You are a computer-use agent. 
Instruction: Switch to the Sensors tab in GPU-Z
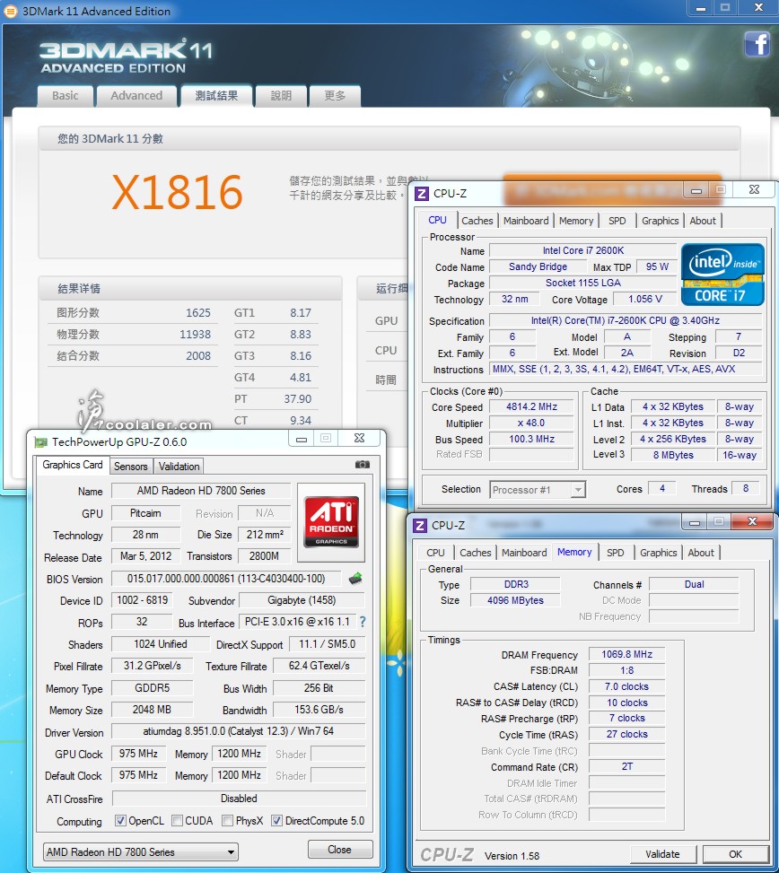[131, 466]
